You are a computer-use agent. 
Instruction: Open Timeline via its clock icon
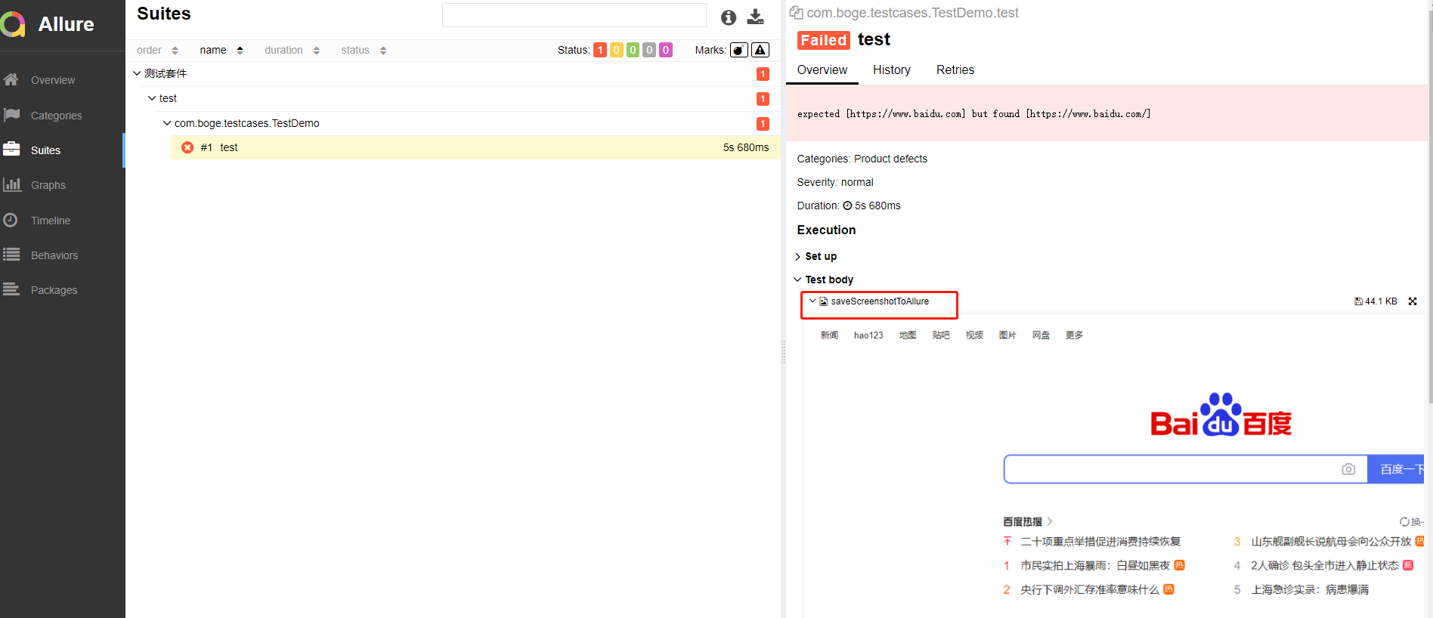(11, 220)
